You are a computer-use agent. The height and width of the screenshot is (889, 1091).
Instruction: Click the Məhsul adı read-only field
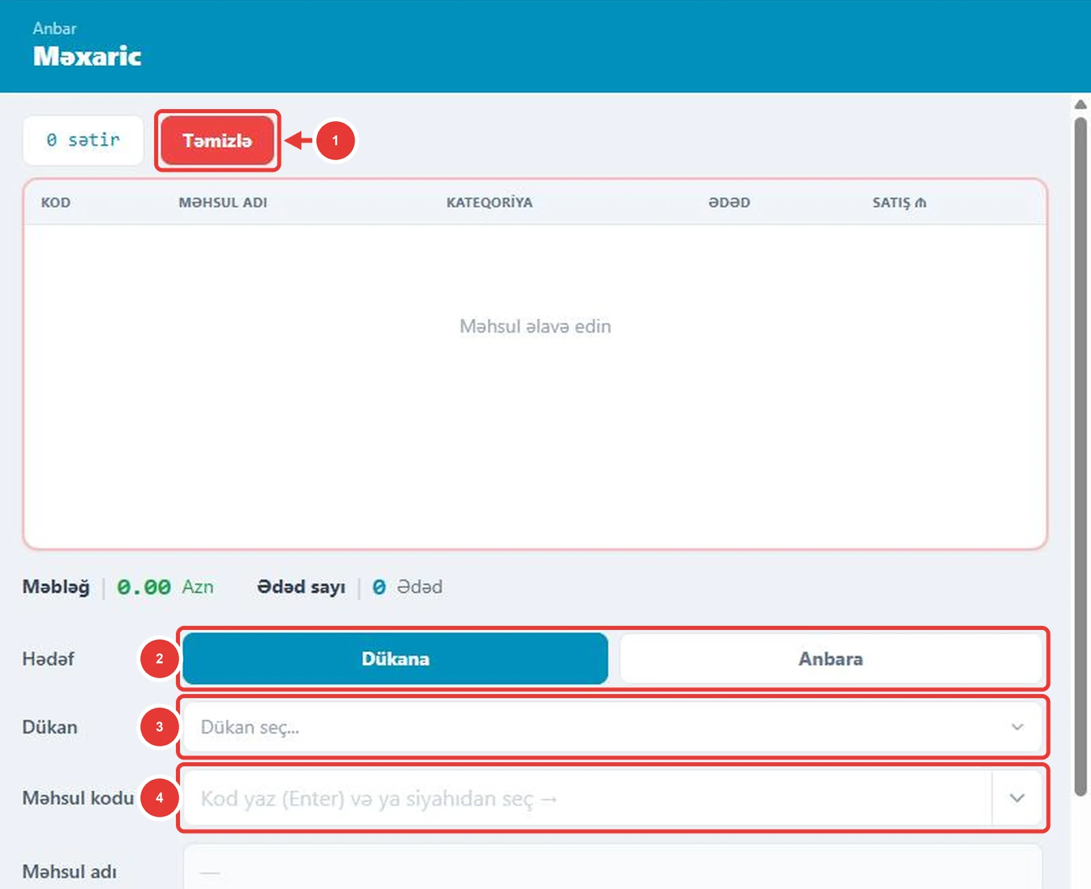(x=612, y=867)
